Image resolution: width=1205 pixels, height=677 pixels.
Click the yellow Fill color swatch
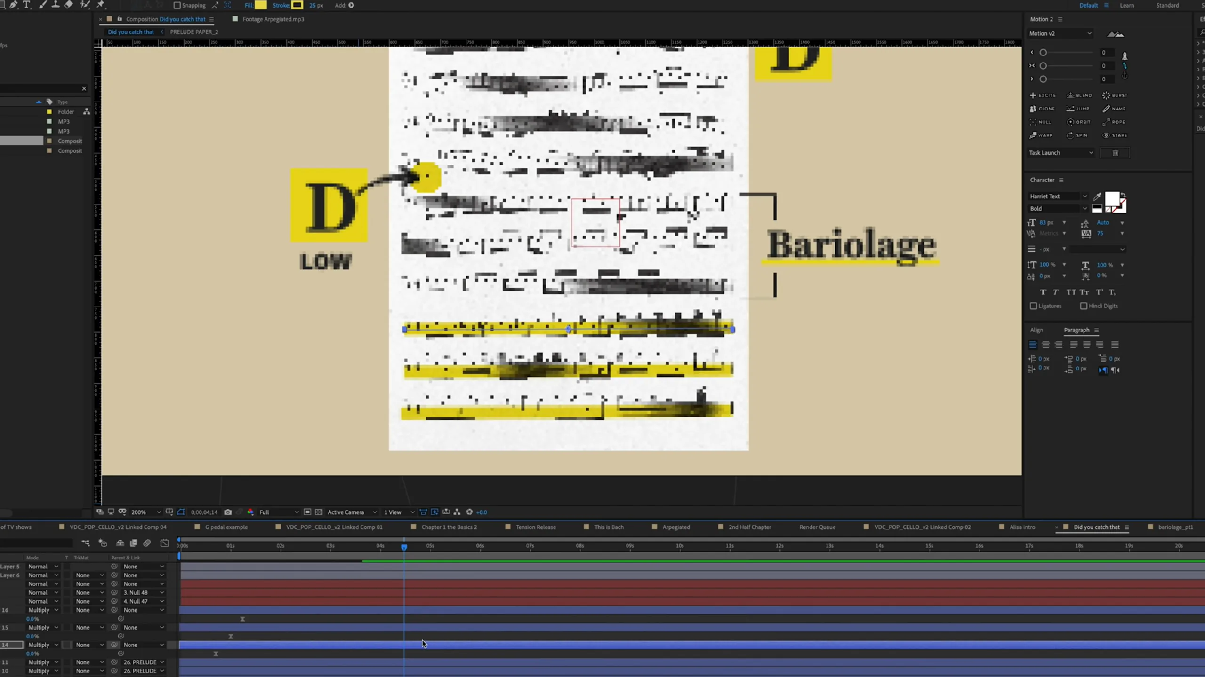[261, 5]
